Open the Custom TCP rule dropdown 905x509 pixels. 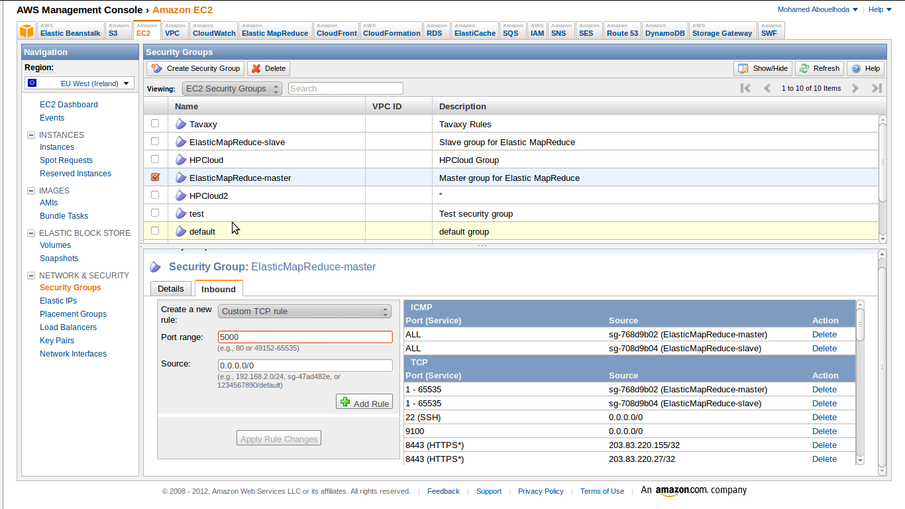pos(305,311)
